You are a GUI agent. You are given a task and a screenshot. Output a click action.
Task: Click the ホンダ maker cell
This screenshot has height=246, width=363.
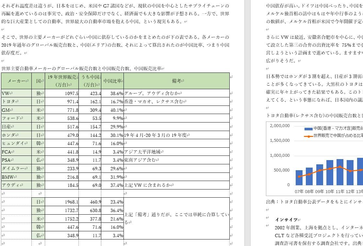(x=16, y=135)
